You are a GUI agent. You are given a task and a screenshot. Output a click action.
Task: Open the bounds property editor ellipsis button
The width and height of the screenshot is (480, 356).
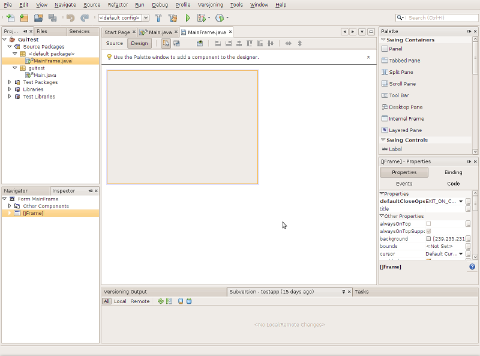click(468, 246)
